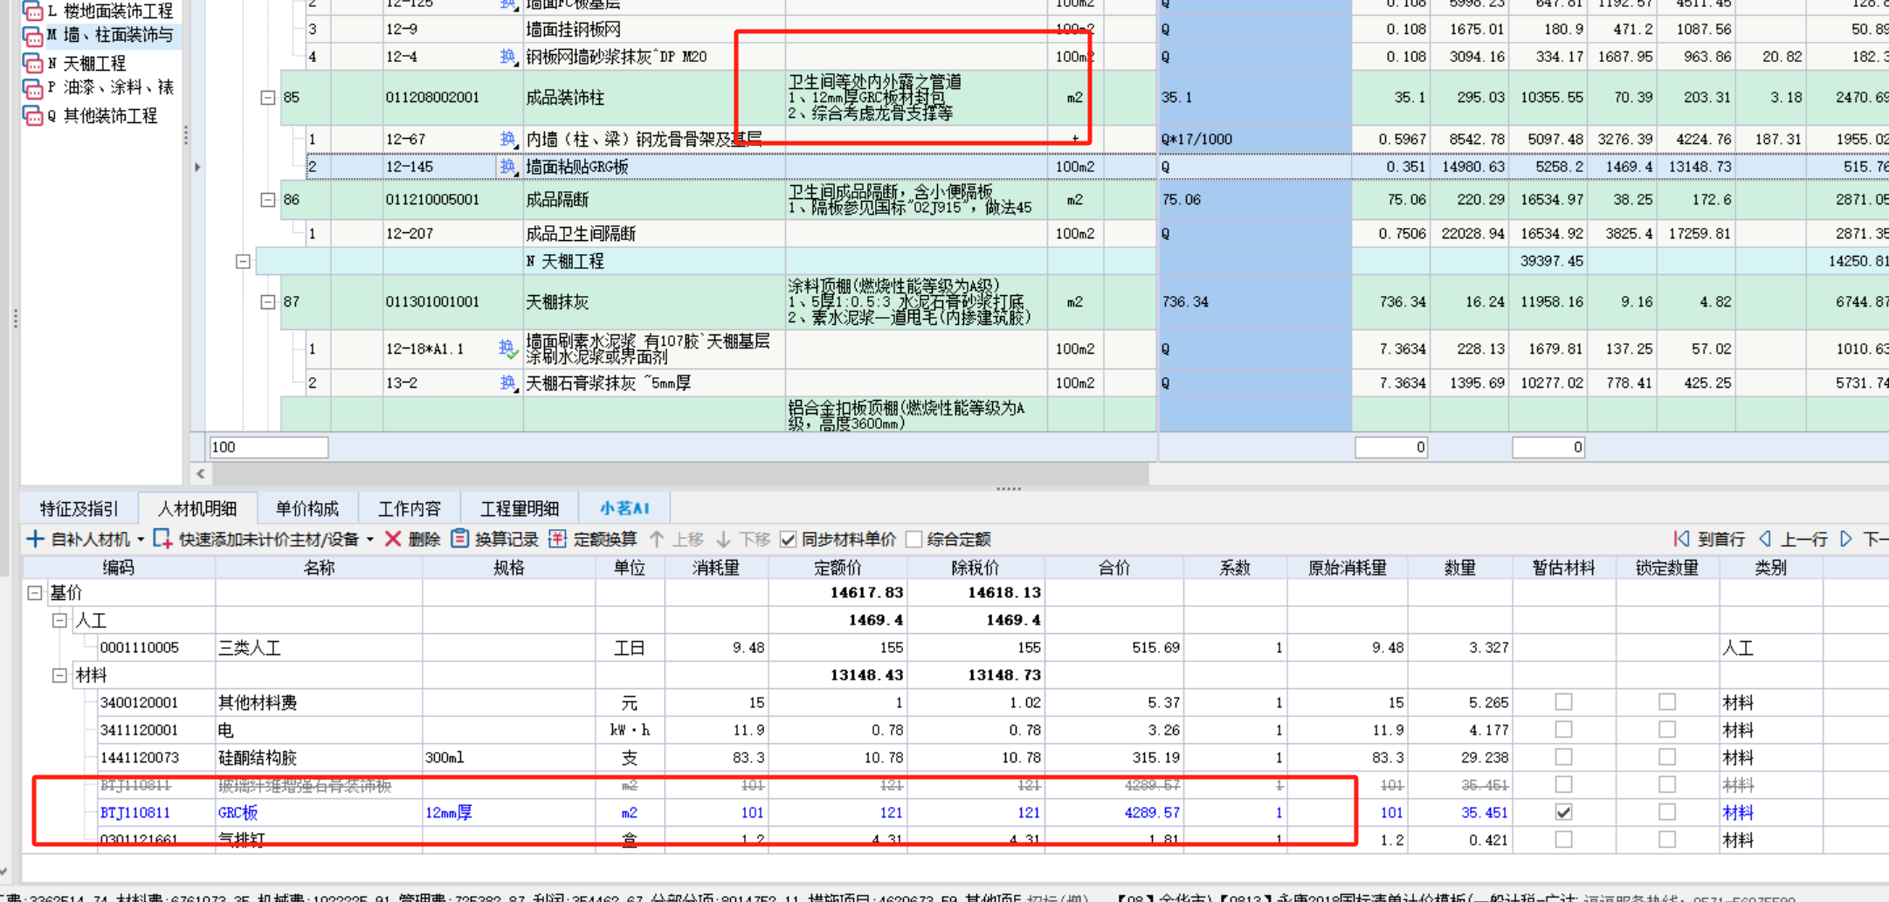The height and width of the screenshot is (902, 1889).
Task: Switch to the 工作内容 tab
Action: coord(410,508)
